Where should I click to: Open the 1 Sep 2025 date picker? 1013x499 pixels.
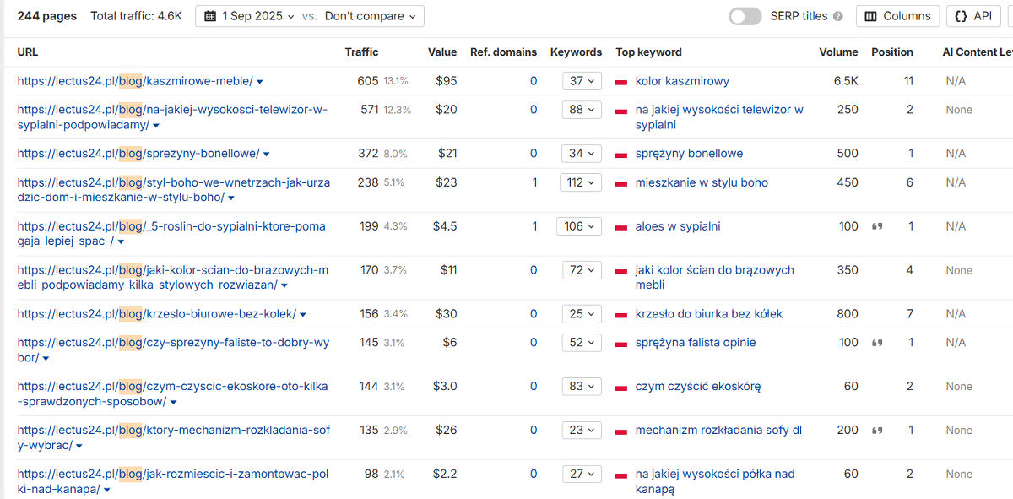249,16
